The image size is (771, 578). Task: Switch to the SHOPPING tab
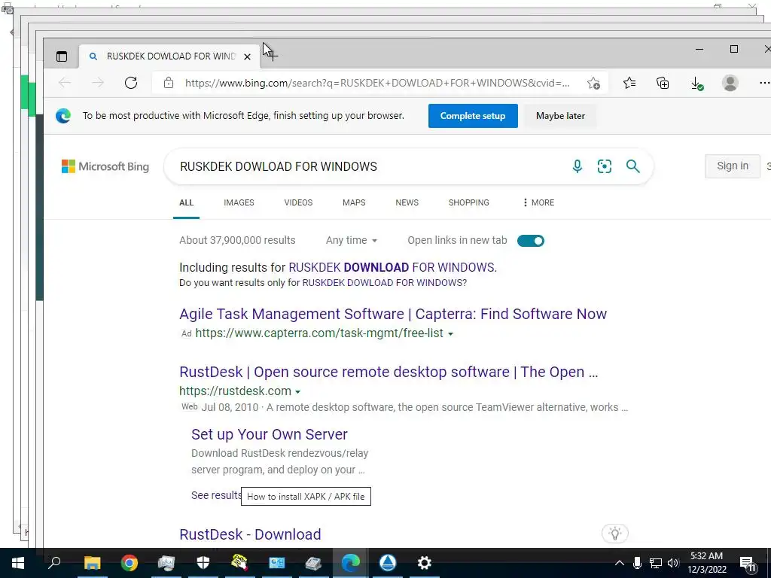[x=468, y=202]
